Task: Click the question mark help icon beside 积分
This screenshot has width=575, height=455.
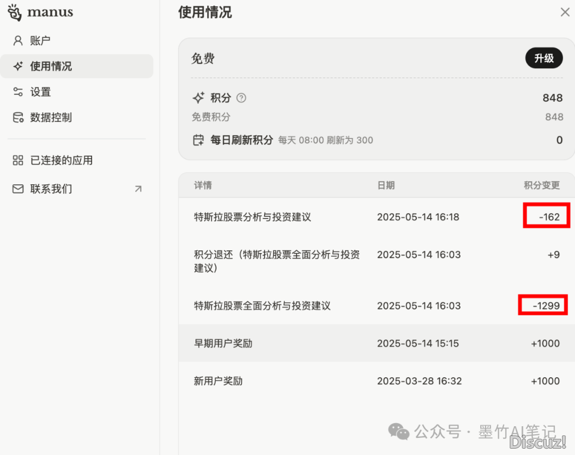Action: click(x=241, y=98)
